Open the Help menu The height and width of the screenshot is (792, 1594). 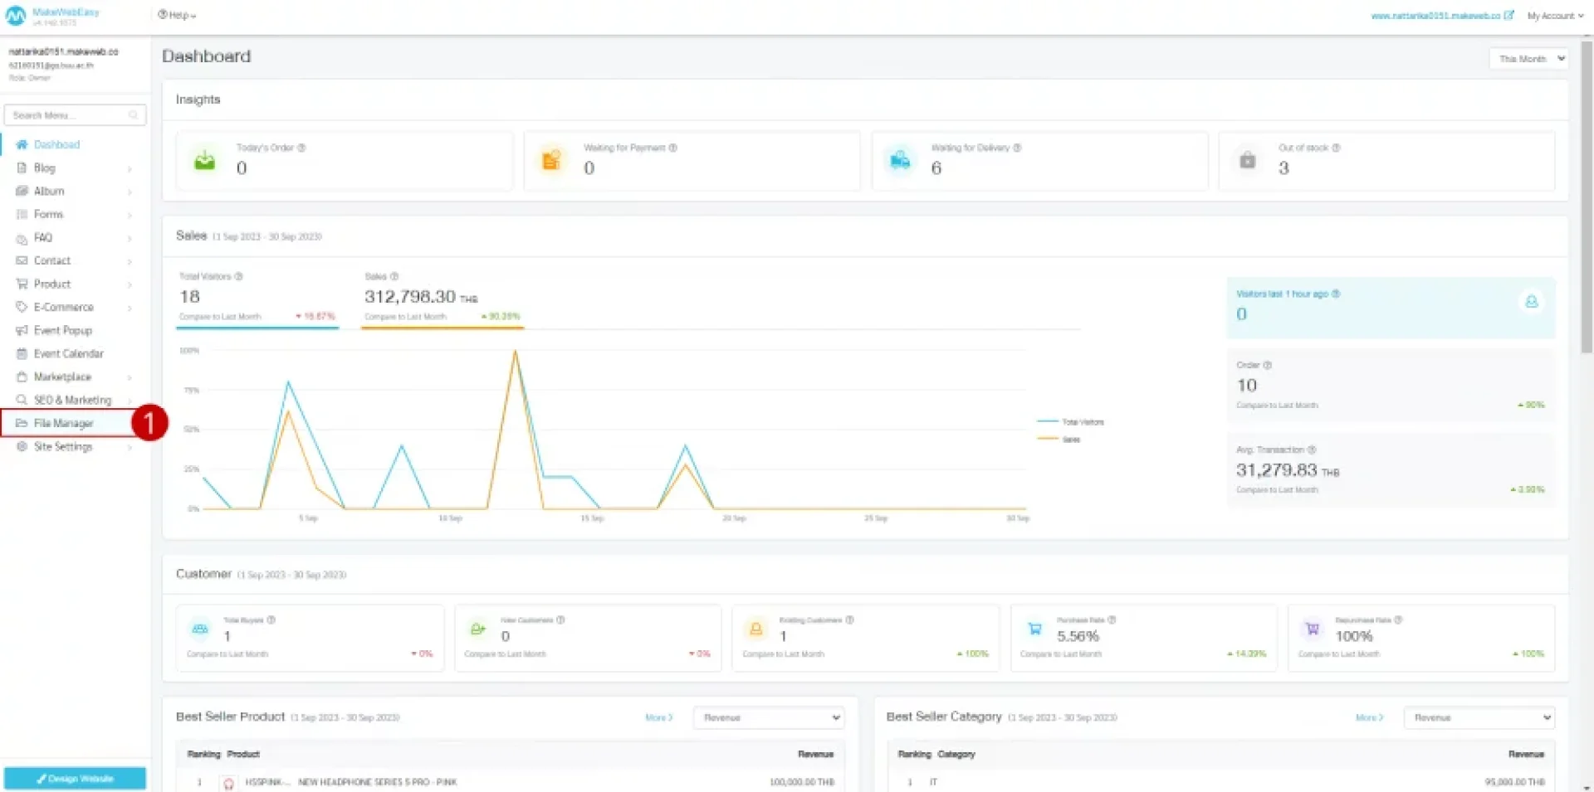[177, 15]
